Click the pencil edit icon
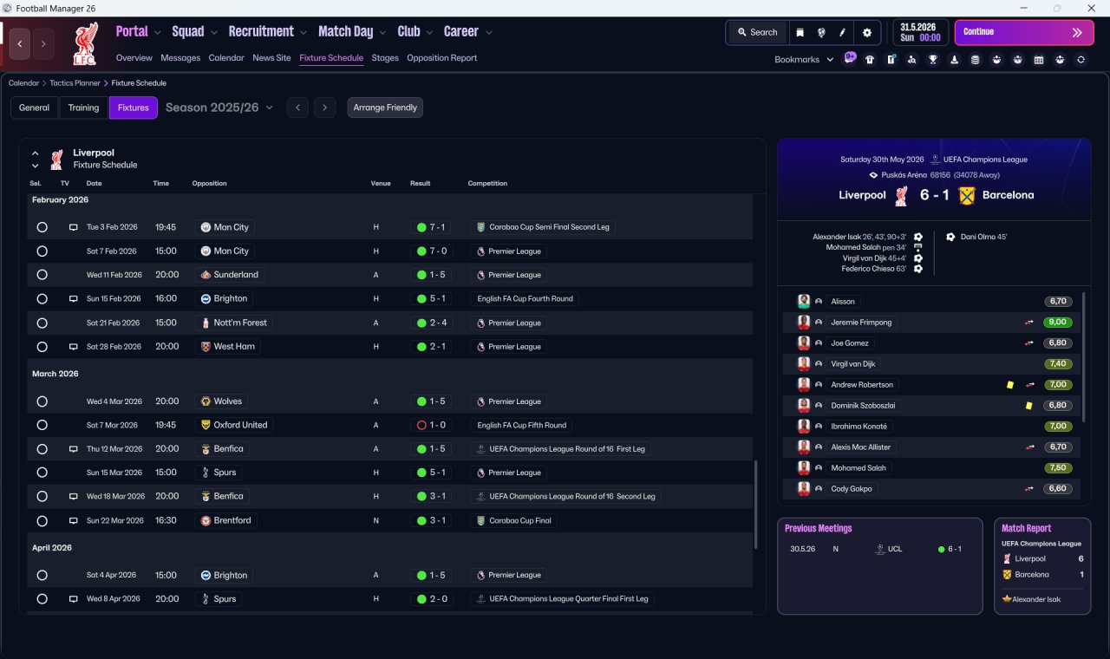The height and width of the screenshot is (659, 1110). coord(842,32)
